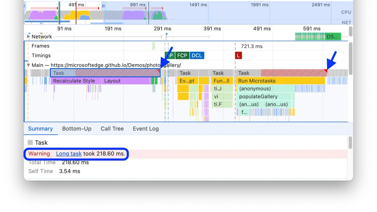
Task: Select the Recalculate Style event
Action: pos(76,81)
